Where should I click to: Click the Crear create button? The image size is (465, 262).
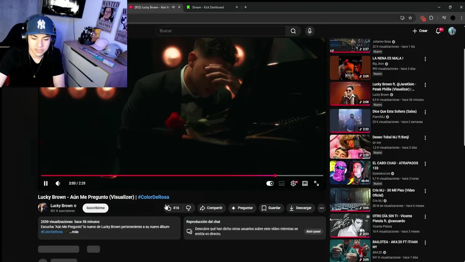point(420,31)
